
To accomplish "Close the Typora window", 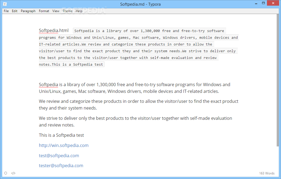I will (x=273, y=3).
